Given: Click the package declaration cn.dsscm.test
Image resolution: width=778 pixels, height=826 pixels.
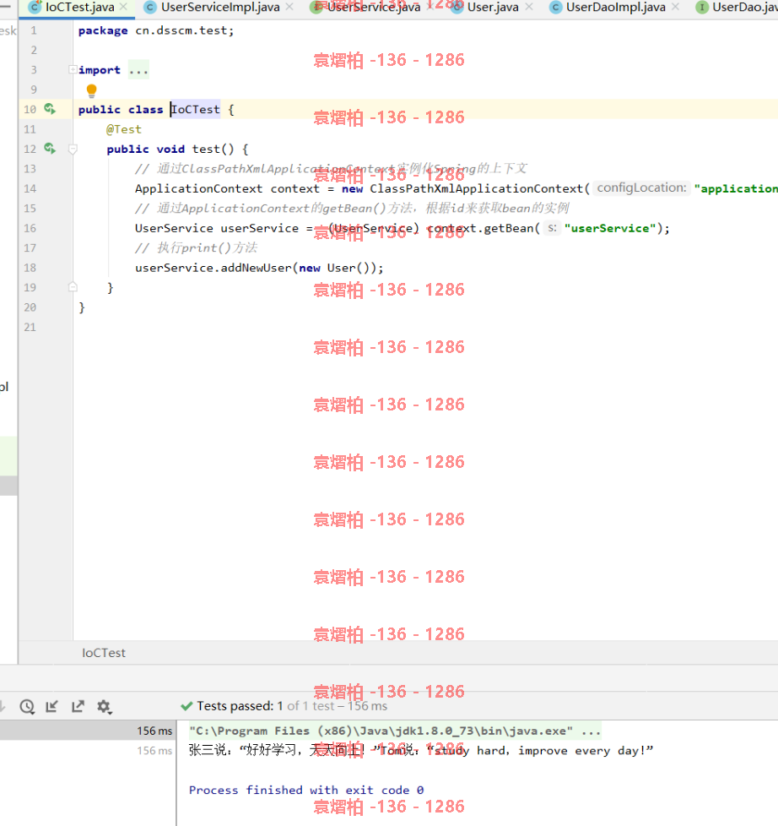Looking at the screenshot, I should (x=181, y=30).
